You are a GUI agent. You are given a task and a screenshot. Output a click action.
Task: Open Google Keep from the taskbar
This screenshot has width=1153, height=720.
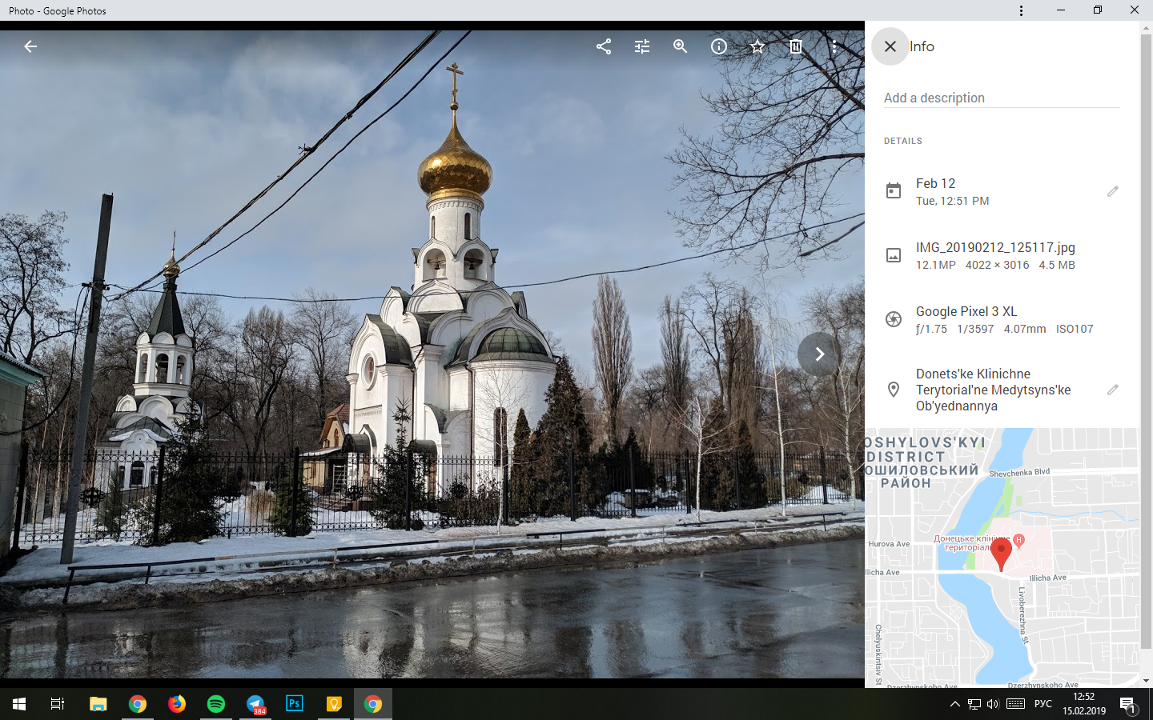(x=333, y=704)
